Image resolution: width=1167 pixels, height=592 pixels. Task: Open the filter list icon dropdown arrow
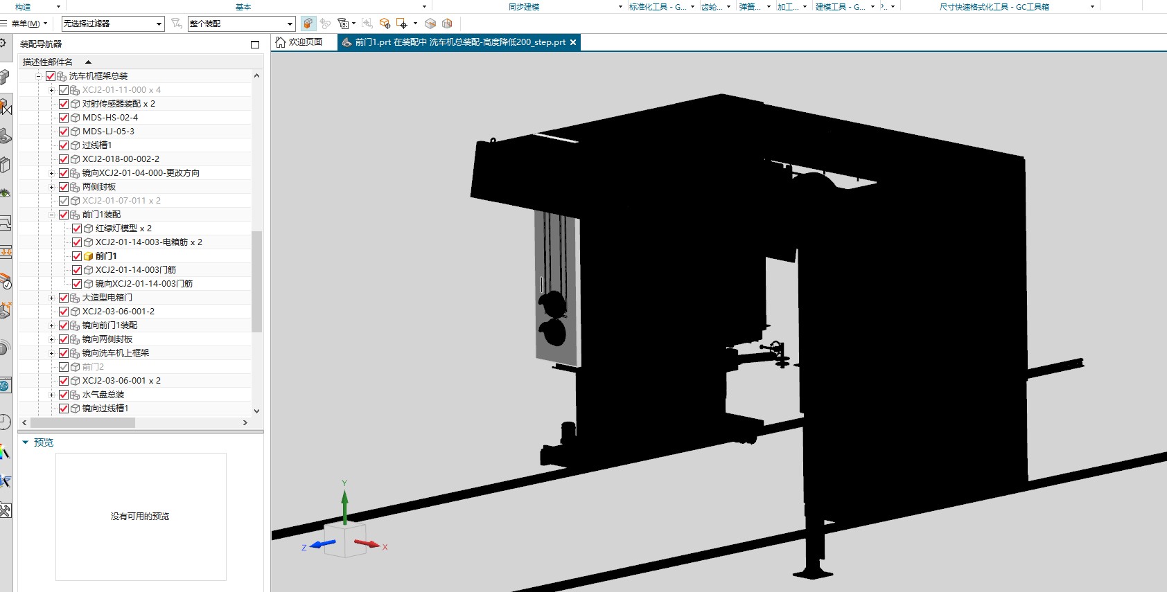pos(353,24)
